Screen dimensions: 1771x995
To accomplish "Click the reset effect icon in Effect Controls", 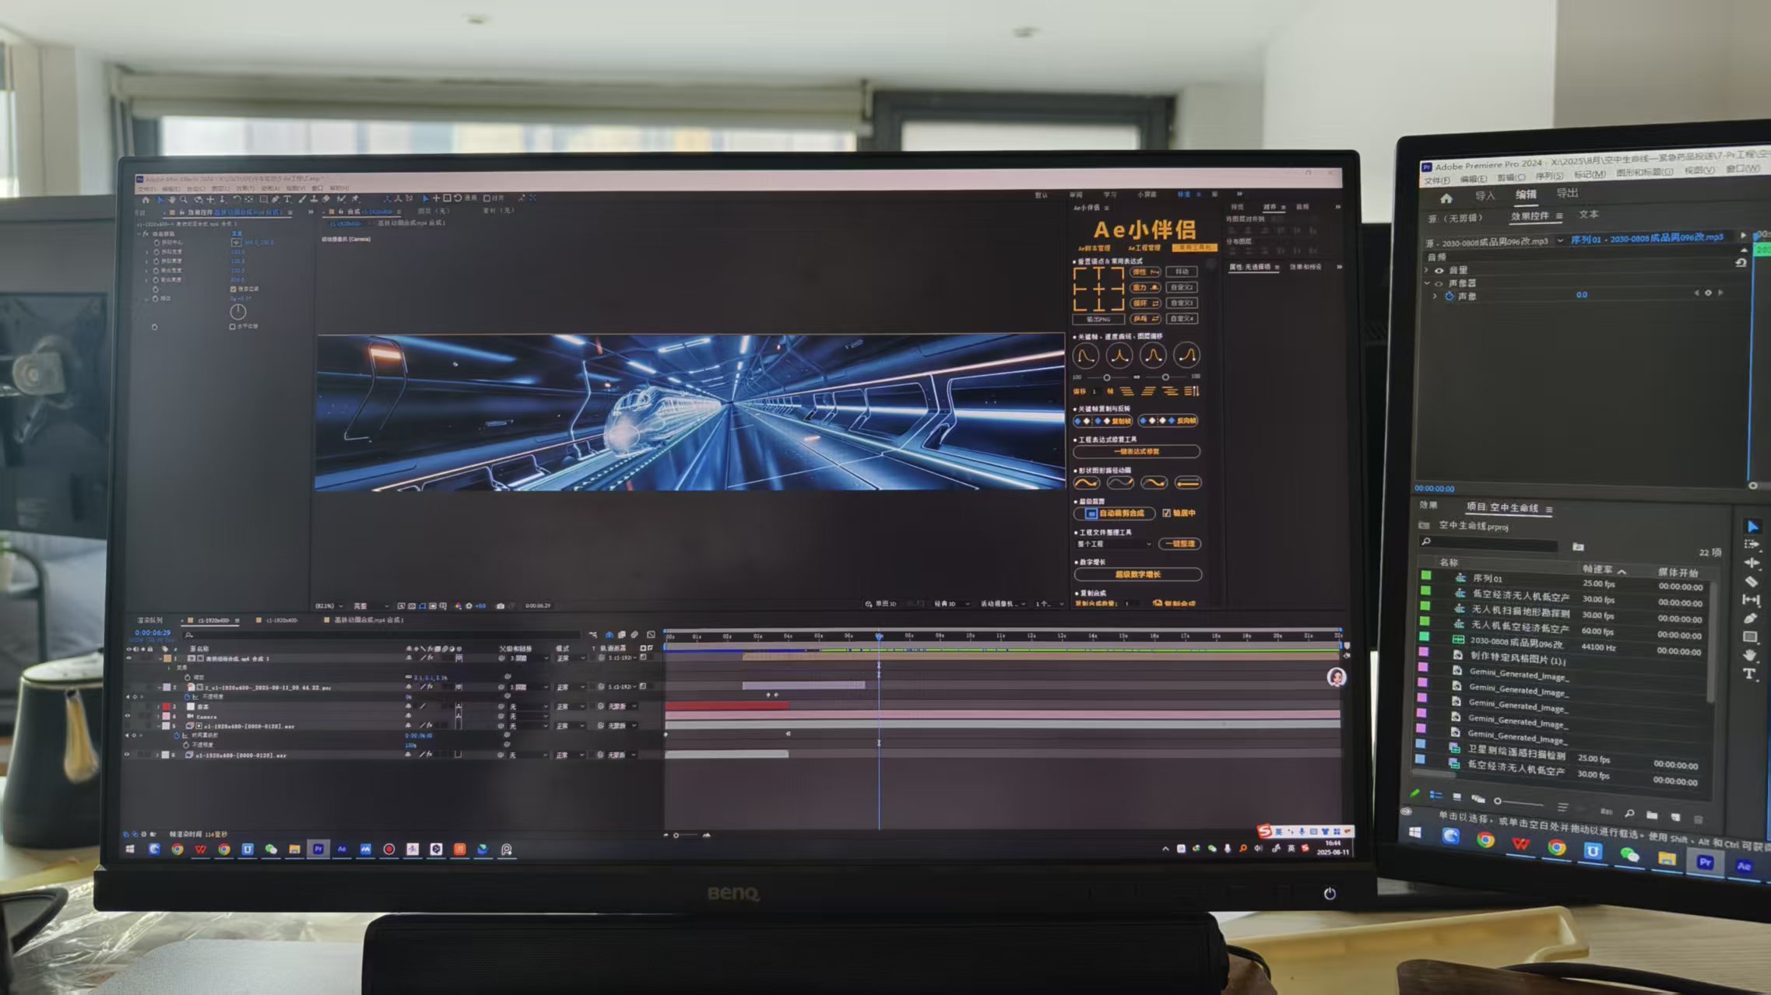I will (1741, 263).
